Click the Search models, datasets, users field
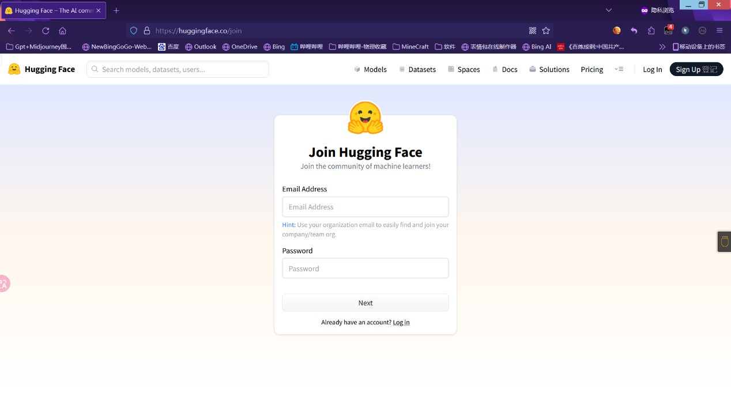731x393 pixels. 178,69
